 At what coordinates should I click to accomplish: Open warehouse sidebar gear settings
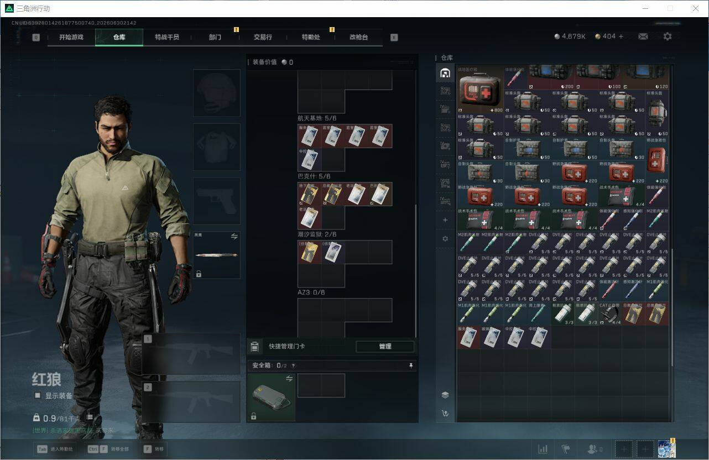coord(445,239)
